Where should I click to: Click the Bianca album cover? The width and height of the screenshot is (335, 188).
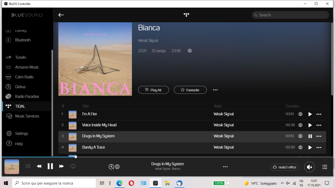coord(95,59)
